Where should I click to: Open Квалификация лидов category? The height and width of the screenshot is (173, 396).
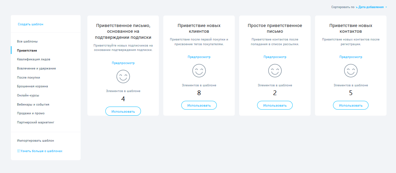point(34,59)
